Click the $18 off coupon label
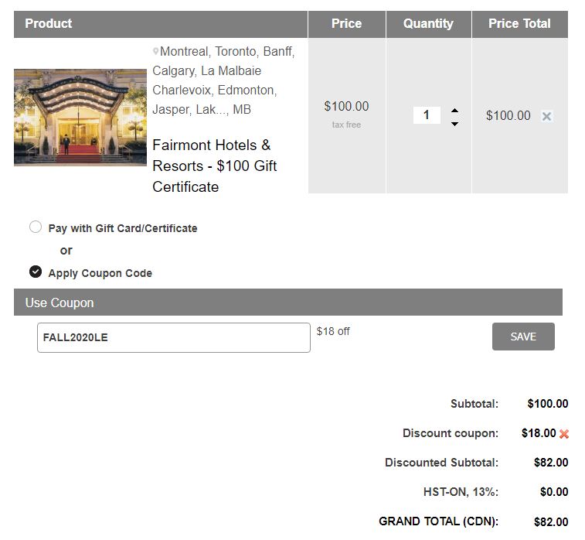 333,331
